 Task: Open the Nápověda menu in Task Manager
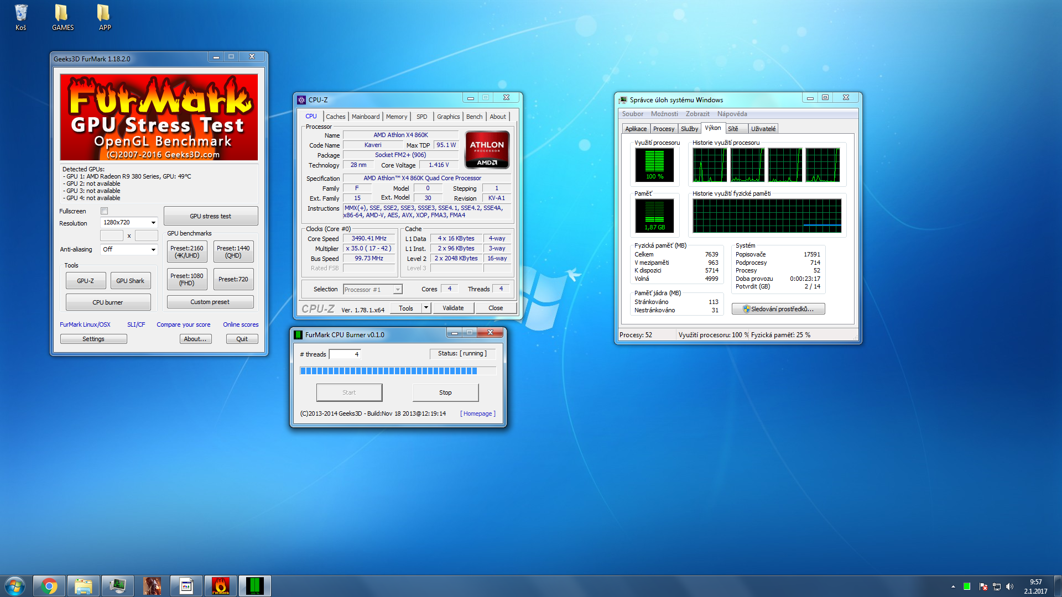click(732, 114)
